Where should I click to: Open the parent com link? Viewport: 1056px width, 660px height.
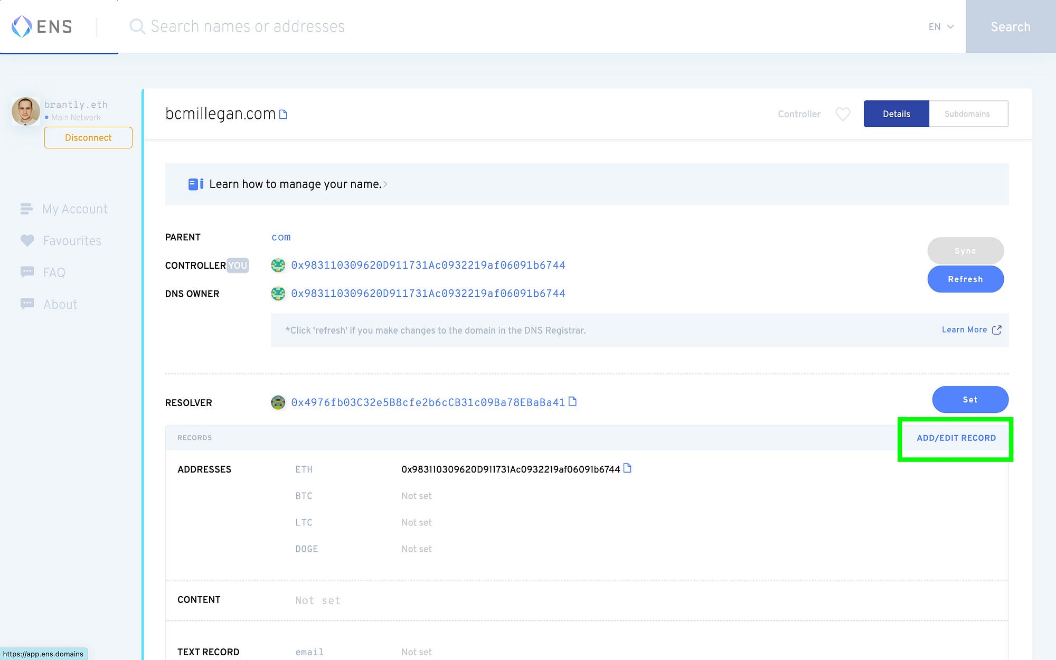click(281, 237)
